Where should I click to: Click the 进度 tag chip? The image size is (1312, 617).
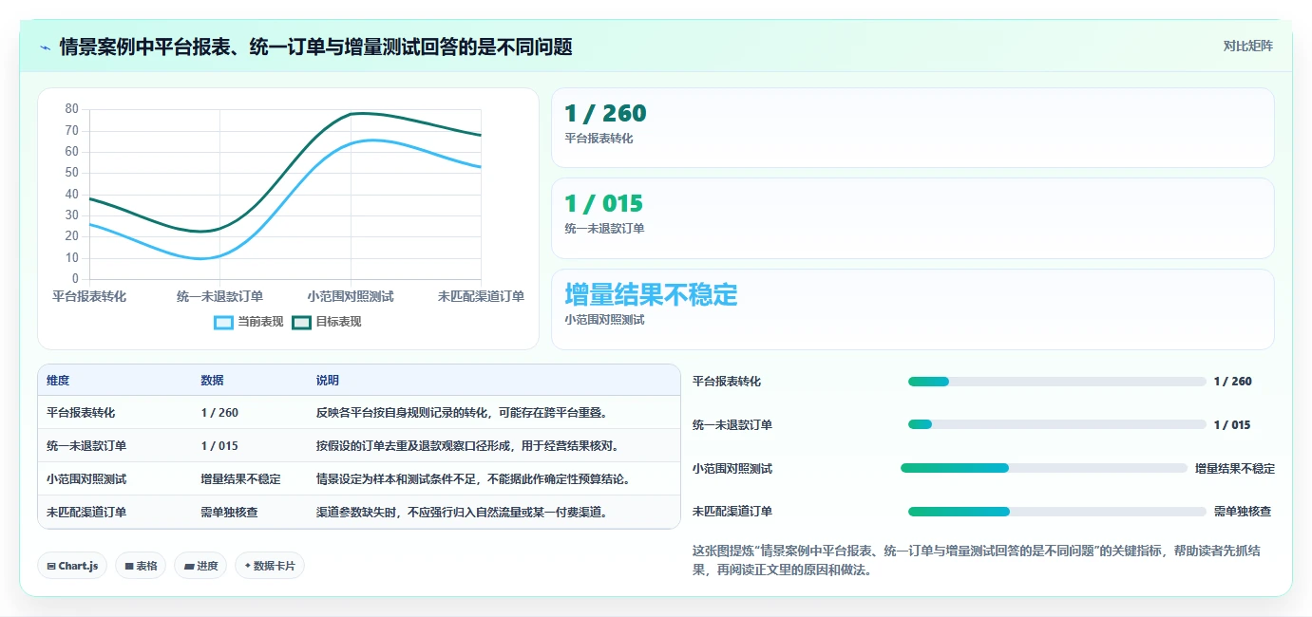click(x=200, y=566)
